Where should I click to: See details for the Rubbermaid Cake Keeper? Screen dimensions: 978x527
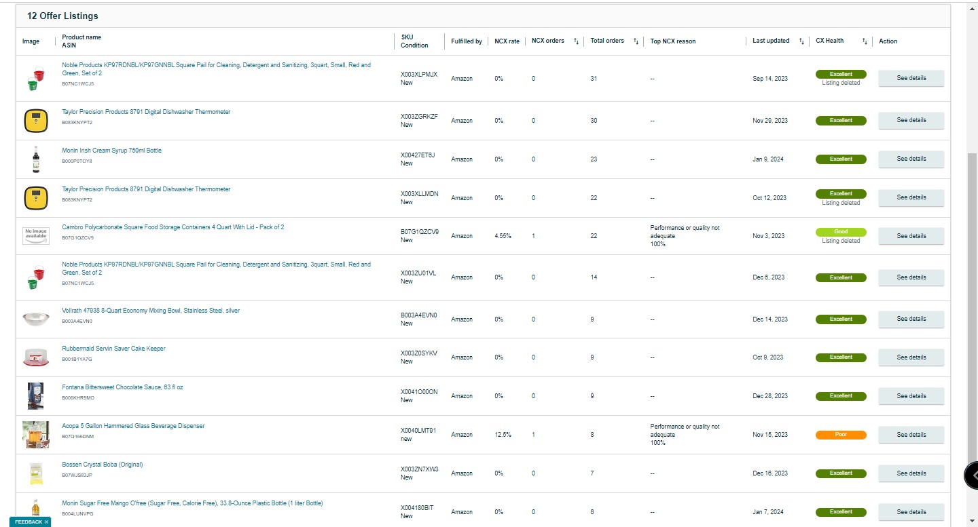[911, 357]
